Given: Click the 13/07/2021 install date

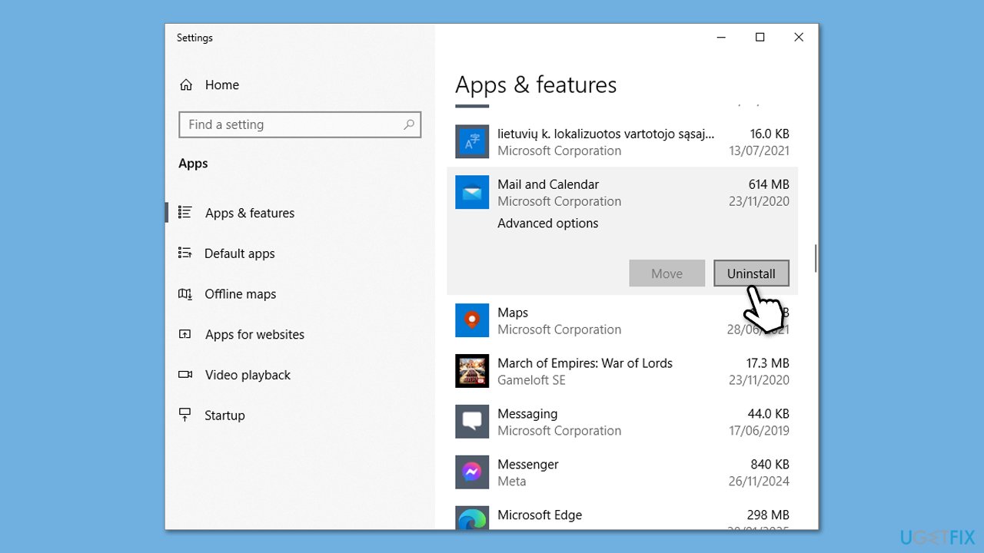Looking at the screenshot, I should tap(759, 151).
